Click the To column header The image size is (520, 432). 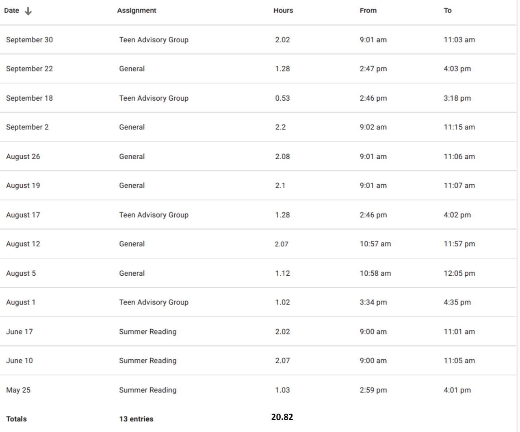448,11
